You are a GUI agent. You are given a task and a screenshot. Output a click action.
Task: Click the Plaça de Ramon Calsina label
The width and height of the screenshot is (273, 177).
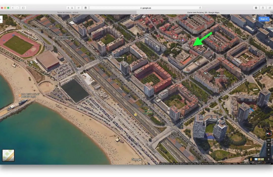[x=221, y=76]
